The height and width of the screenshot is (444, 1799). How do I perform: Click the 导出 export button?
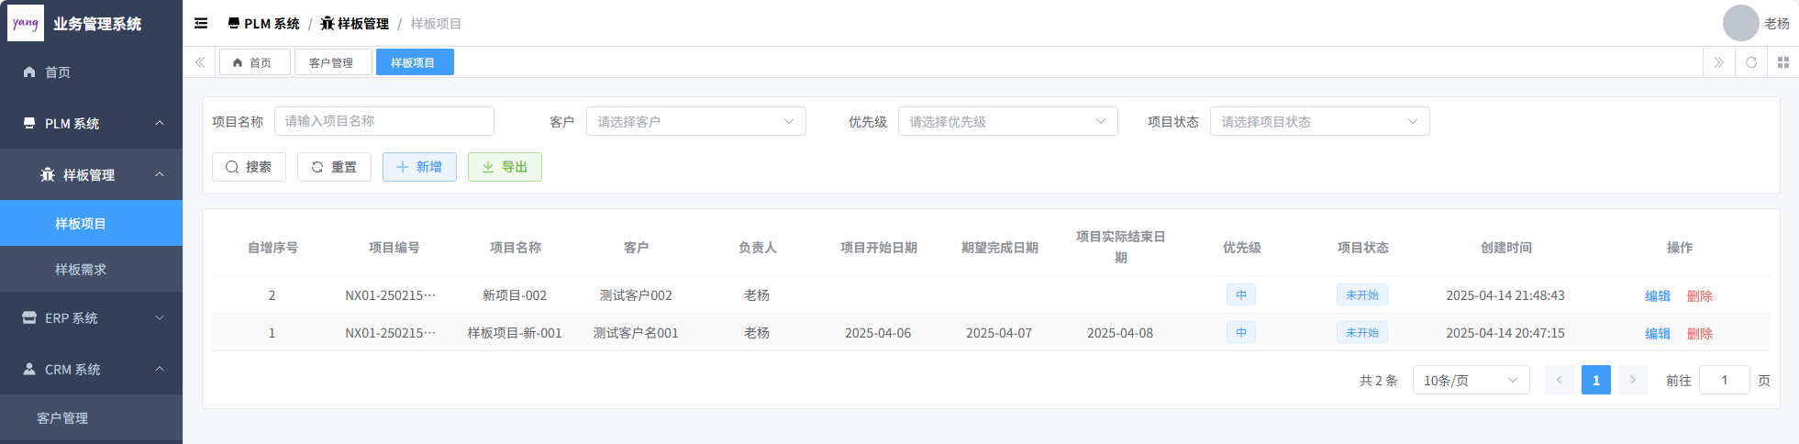point(505,167)
